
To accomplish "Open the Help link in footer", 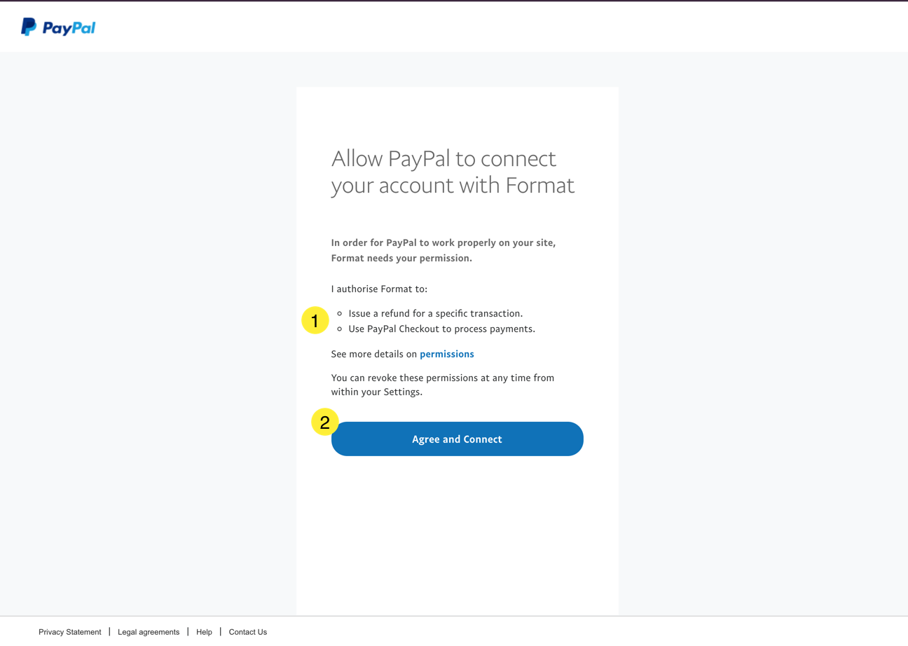I will 204,632.
